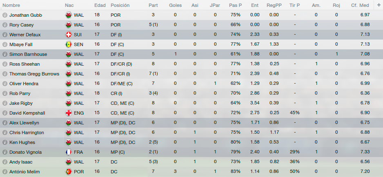Open info icon for Simon Barnhouse
The image size is (383, 177).
point(4,54)
